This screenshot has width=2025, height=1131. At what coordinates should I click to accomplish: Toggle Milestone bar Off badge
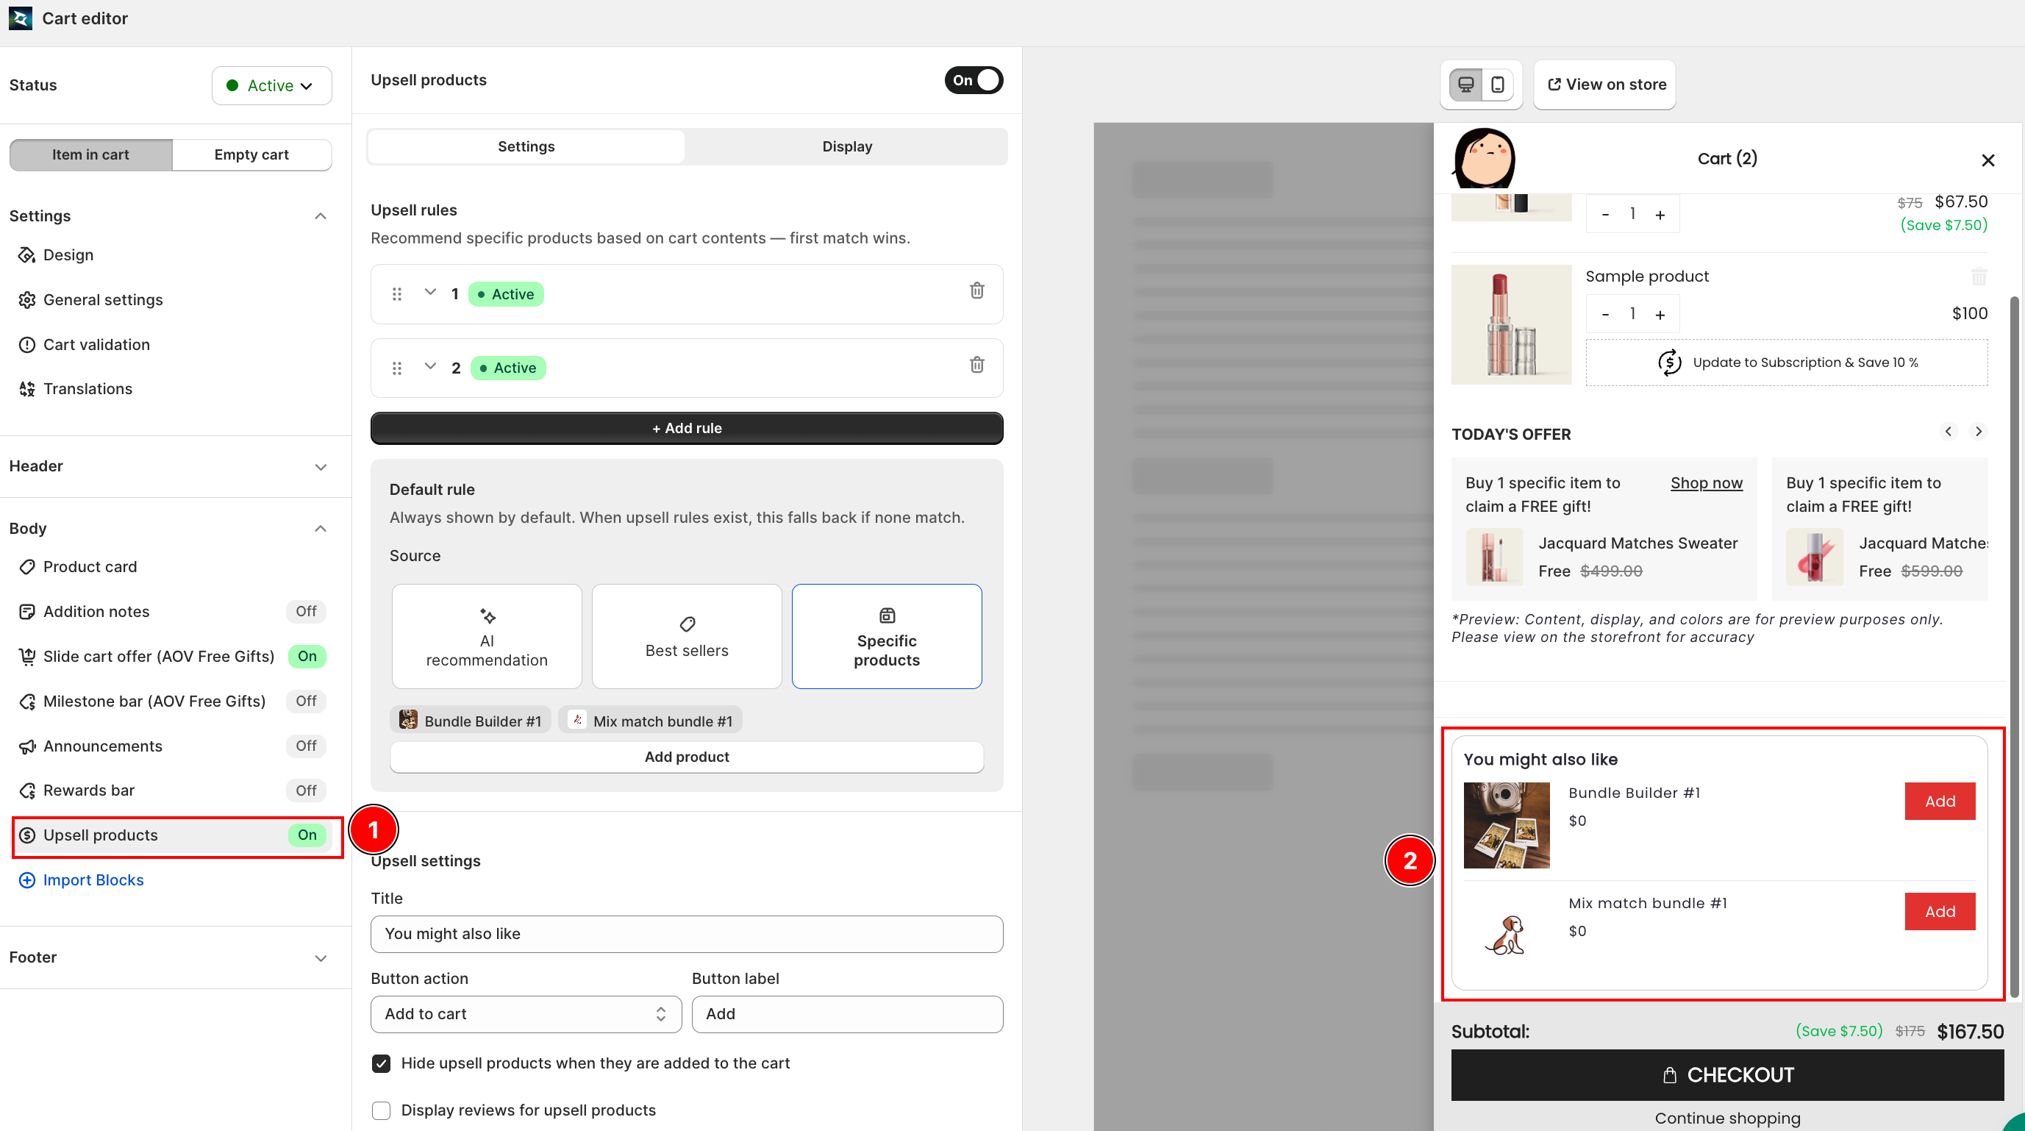click(306, 701)
